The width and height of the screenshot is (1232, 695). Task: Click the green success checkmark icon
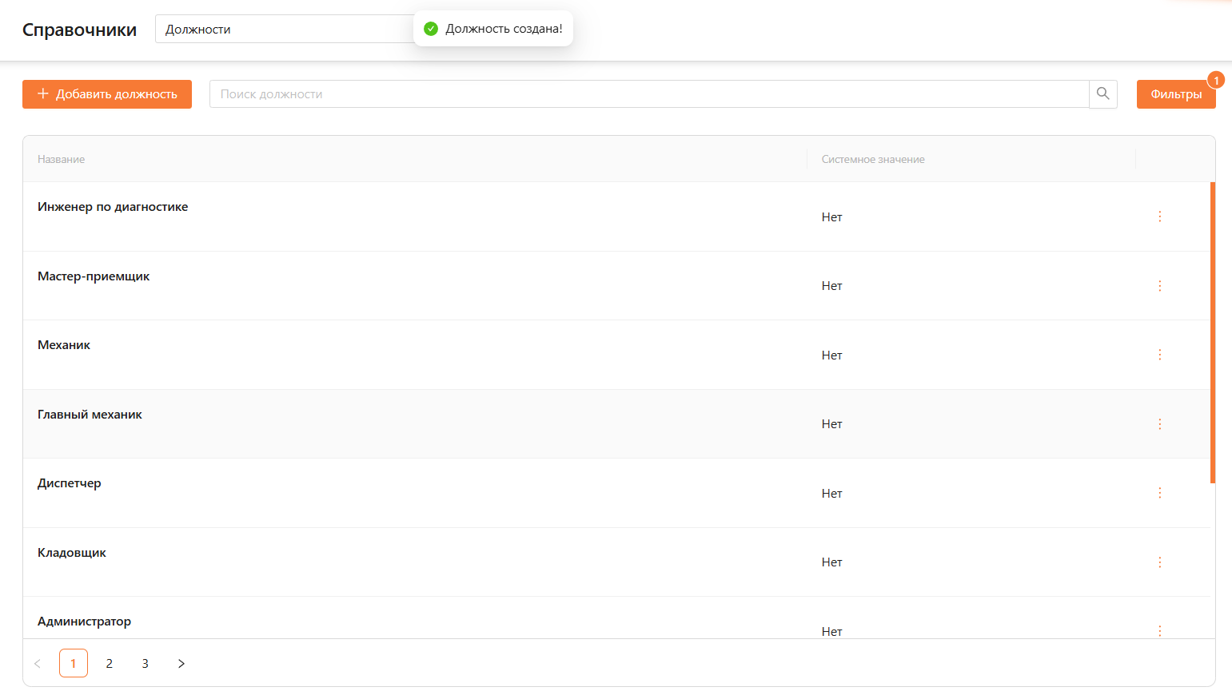pyautogui.click(x=431, y=29)
